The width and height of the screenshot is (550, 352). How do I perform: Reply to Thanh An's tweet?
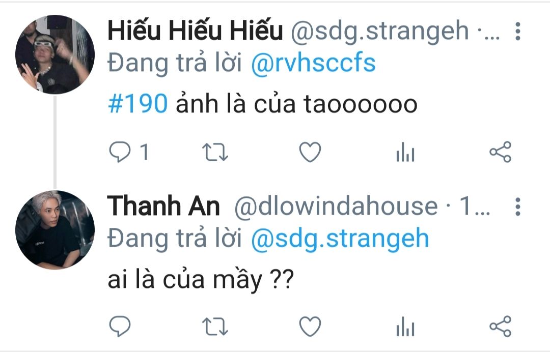(x=120, y=327)
